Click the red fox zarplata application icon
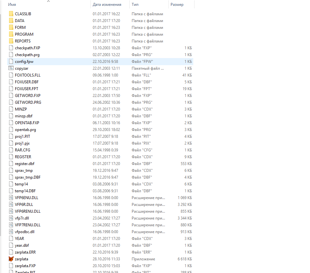310x273 pixels. [x=12, y=259]
